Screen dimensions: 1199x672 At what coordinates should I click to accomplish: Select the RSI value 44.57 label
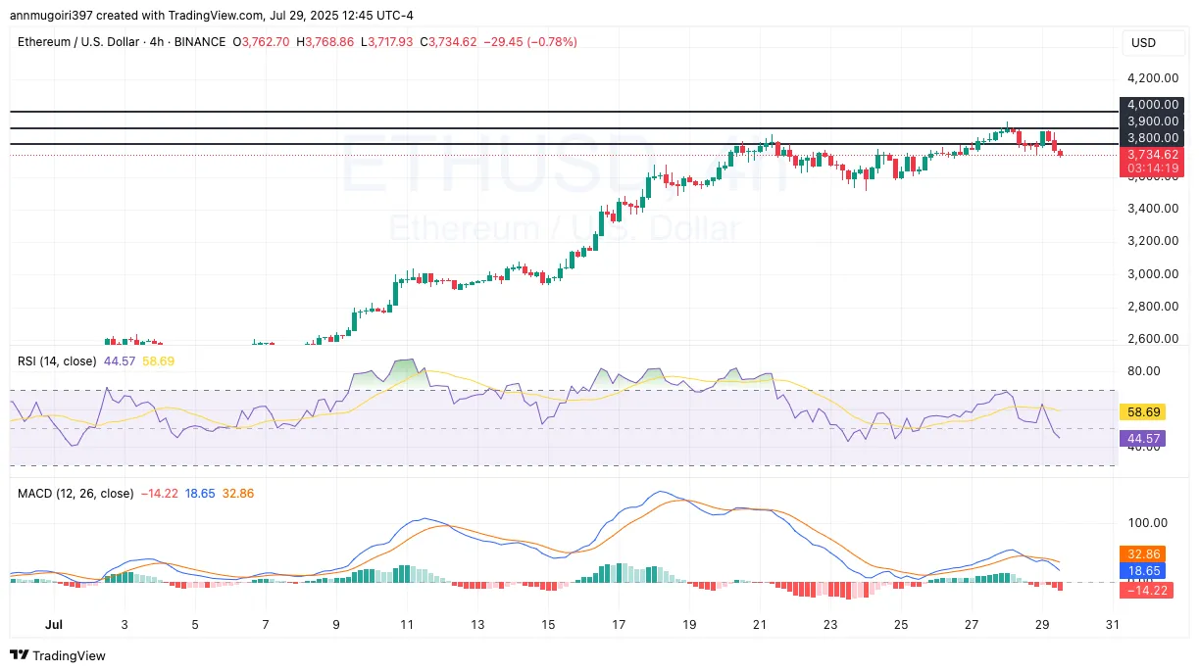[1143, 439]
